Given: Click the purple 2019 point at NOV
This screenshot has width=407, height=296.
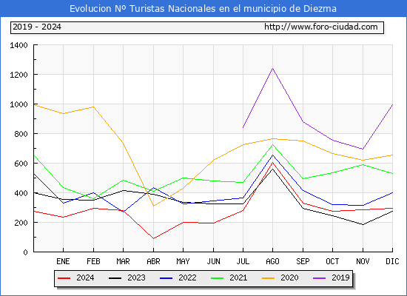Looking at the screenshot, I should tap(363, 149).
